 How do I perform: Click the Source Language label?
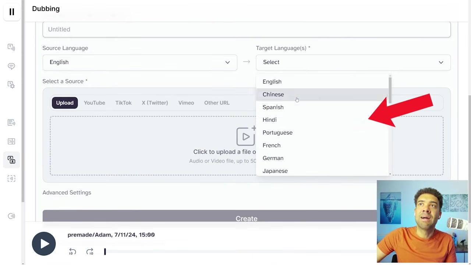pyautogui.click(x=65, y=48)
